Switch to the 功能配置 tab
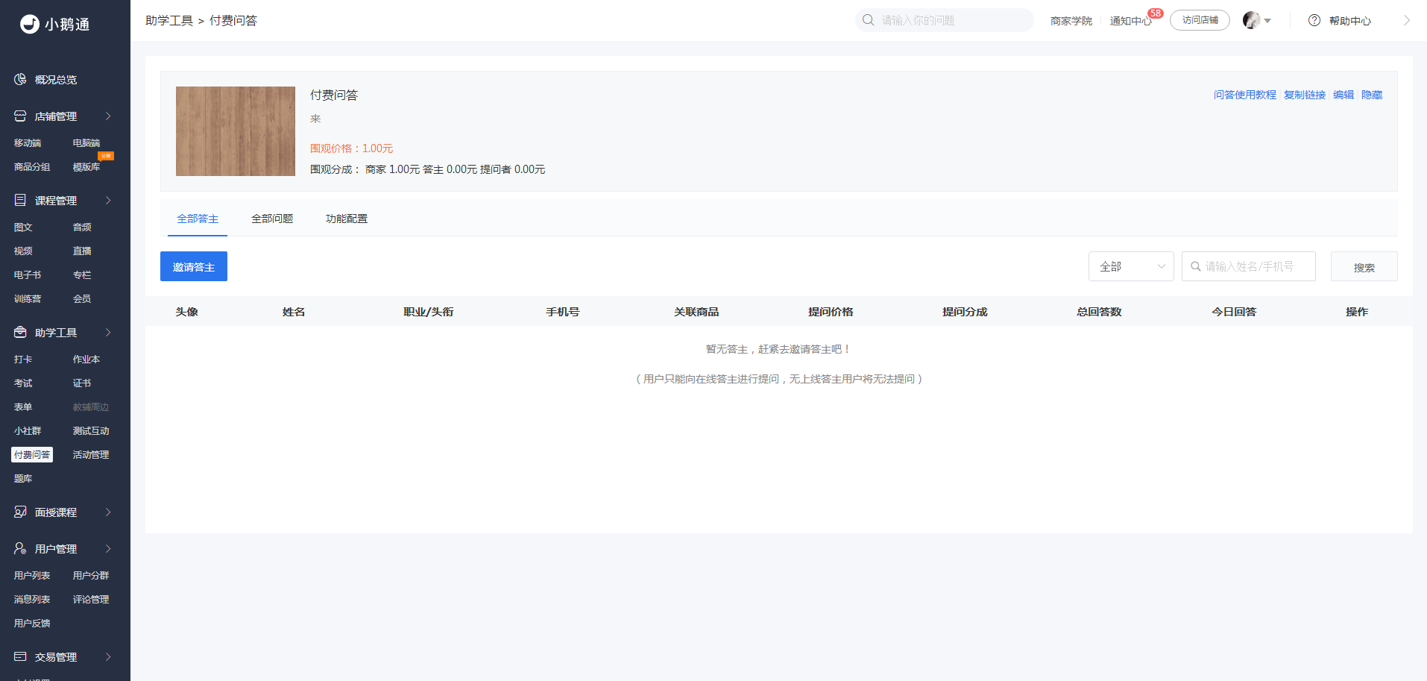The image size is (1427, 681). tap(347, 219)
